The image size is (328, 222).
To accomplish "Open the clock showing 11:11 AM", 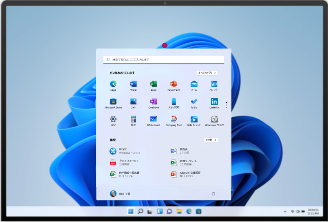I will (x=313, y=211).
